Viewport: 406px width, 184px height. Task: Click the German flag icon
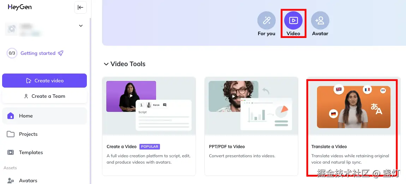333,114
